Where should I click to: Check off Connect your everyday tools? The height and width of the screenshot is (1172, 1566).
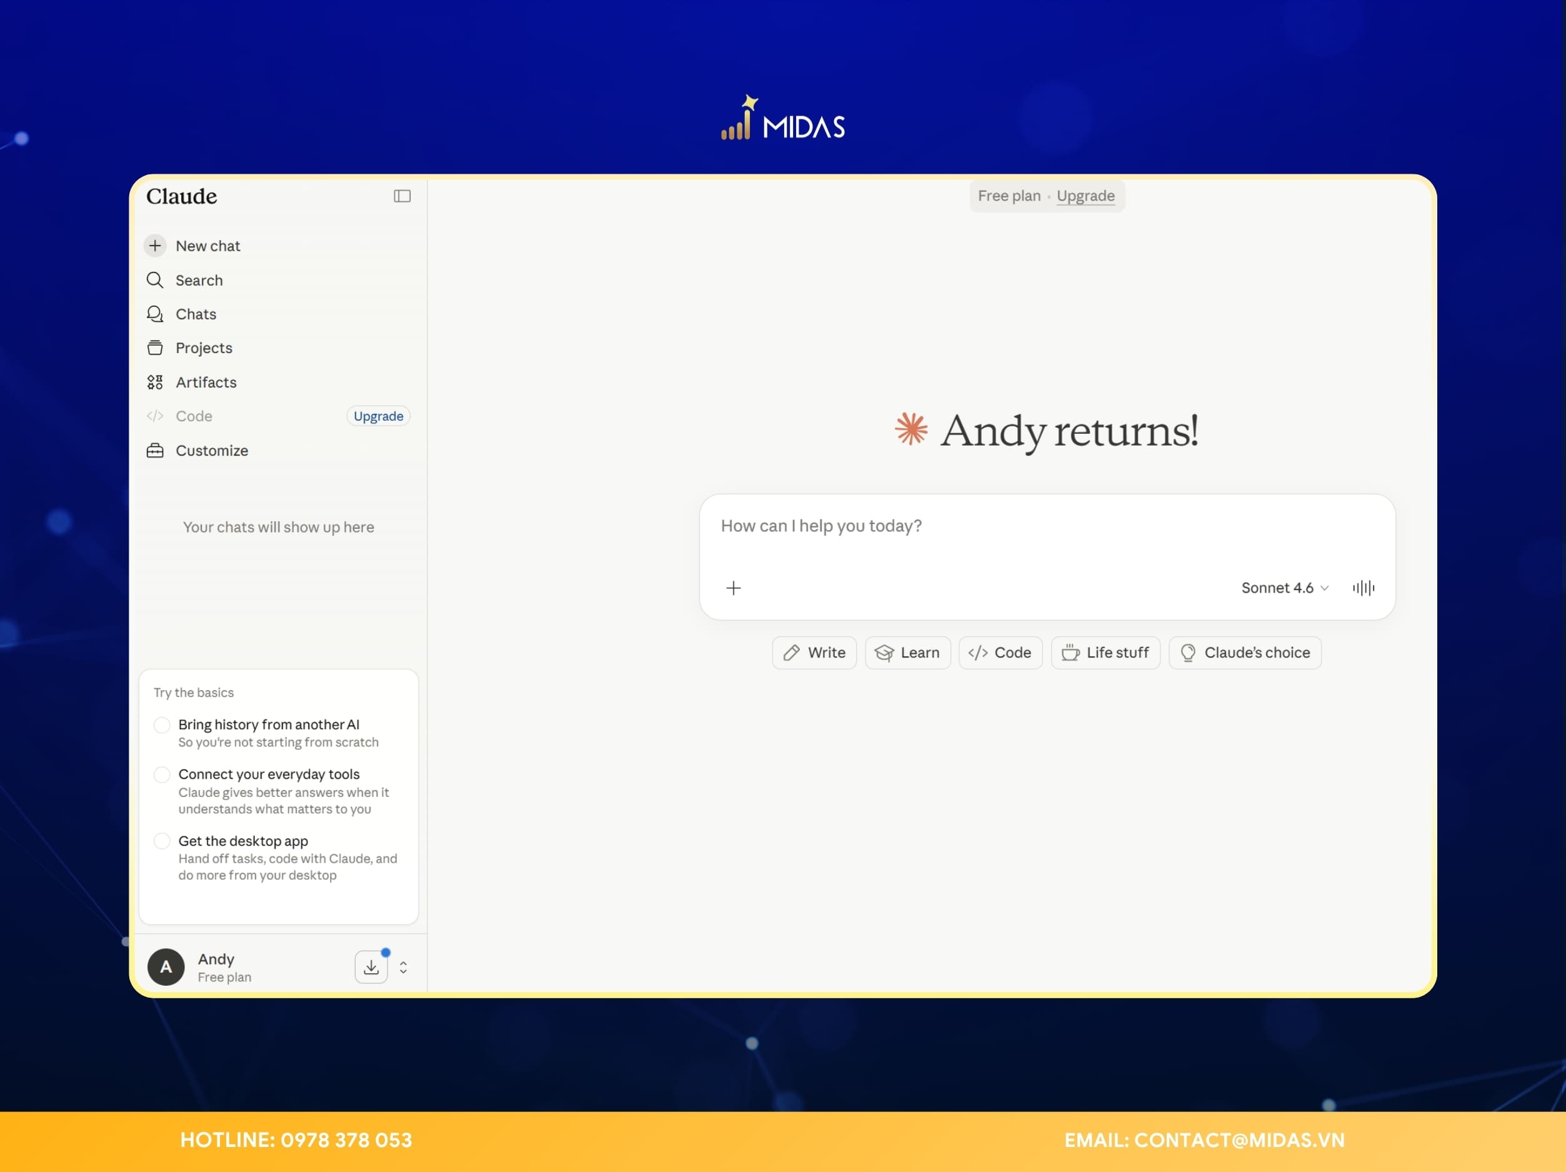162,774
